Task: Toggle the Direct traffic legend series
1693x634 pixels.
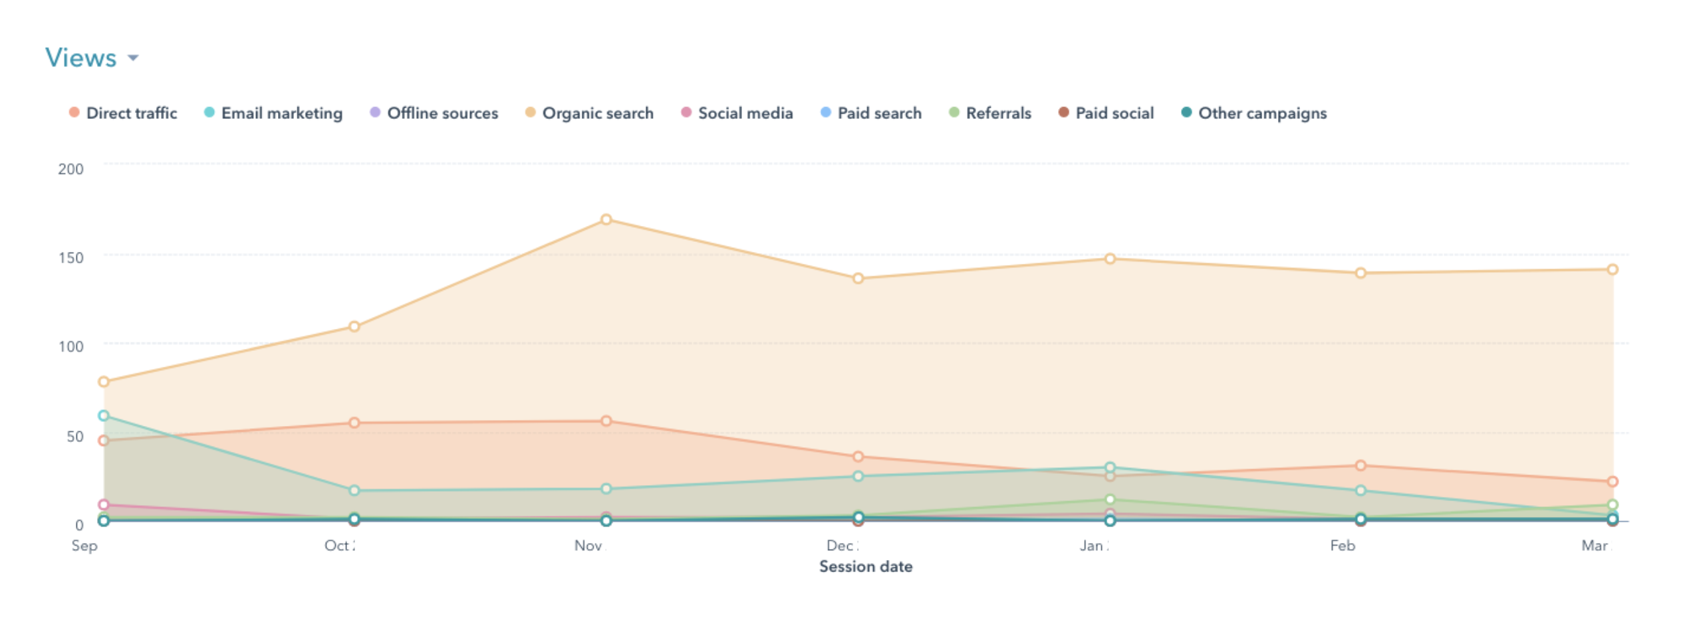Action: pos(132,113)
